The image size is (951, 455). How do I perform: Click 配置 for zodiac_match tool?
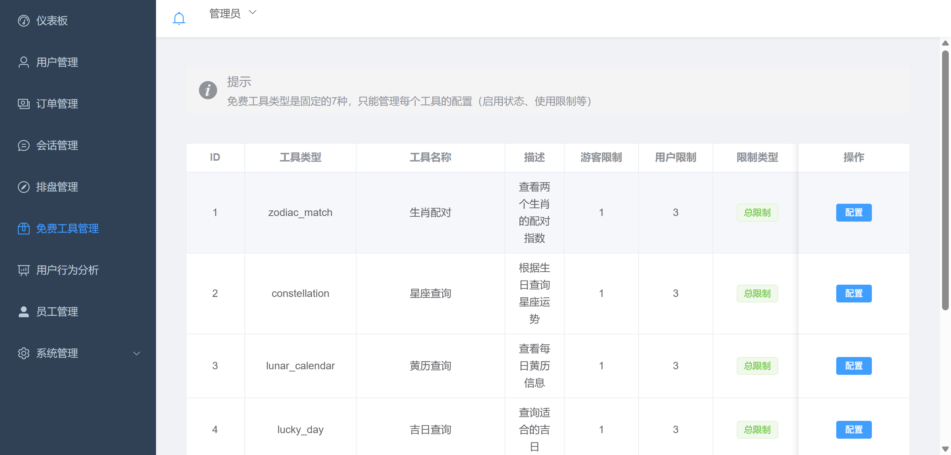tap(854, 213)
